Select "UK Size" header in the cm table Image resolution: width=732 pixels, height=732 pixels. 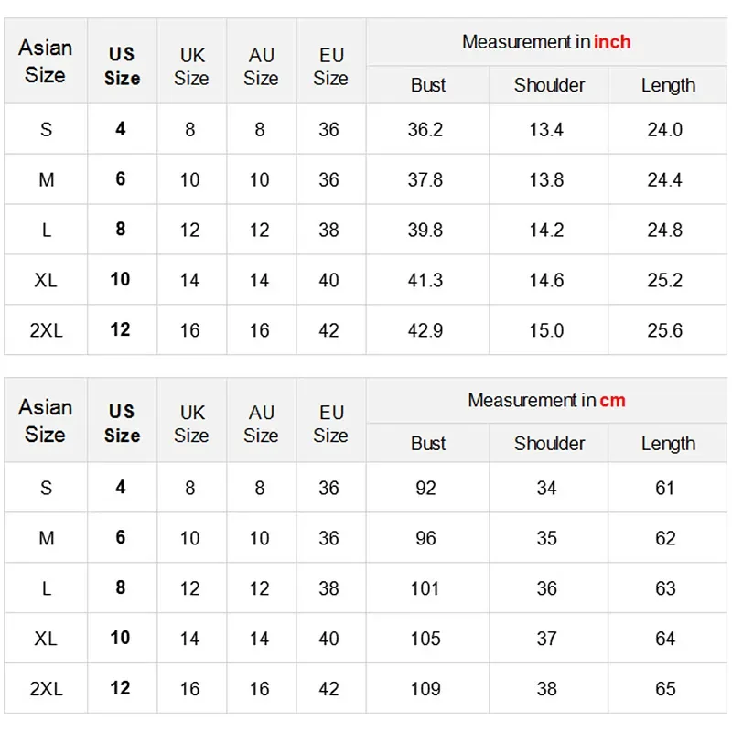click(191, 425)
